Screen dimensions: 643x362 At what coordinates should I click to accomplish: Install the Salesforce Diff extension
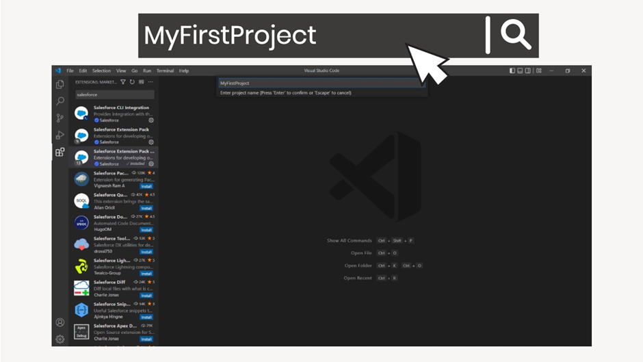(146, 296)
